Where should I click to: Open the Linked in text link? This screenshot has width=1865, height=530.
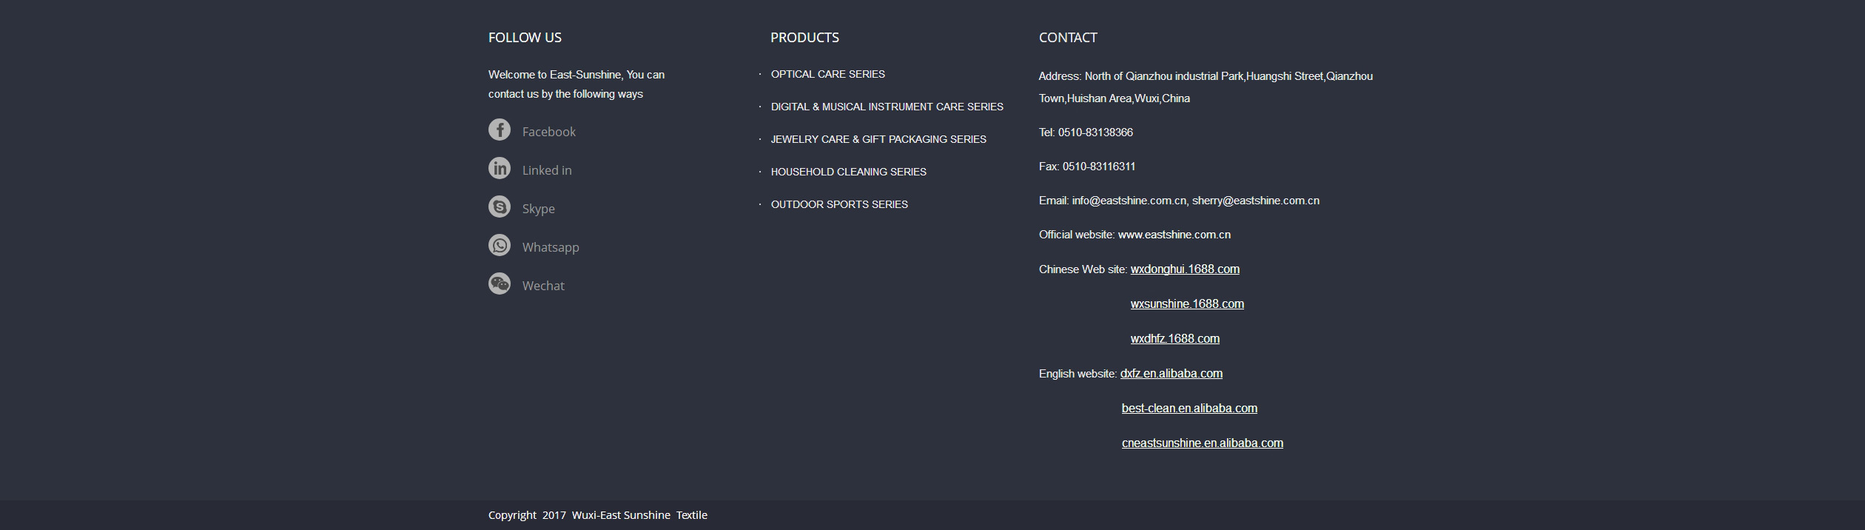(547, 170)
